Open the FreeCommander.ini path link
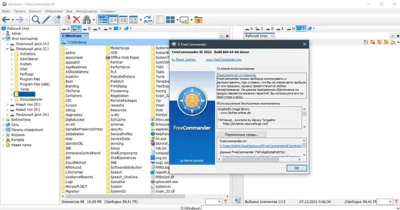400x210 pixels. (x=260, y=146)
